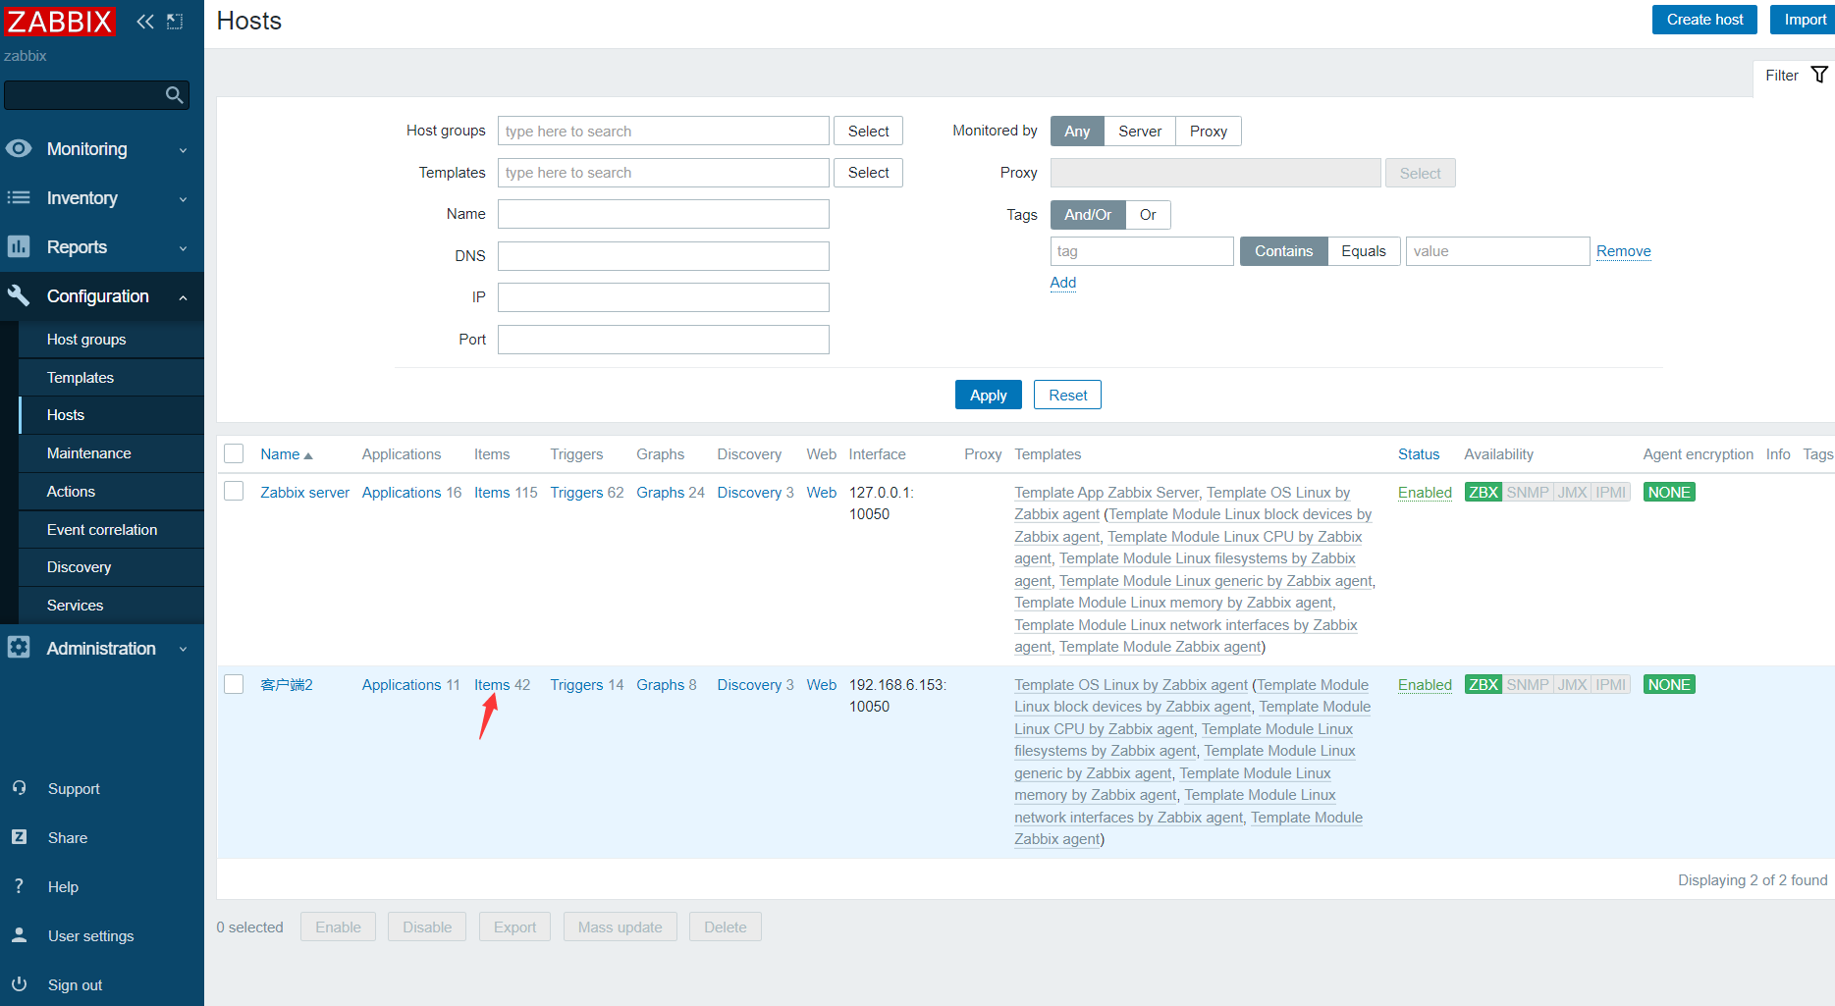Open the Zabbix server host link
This screenshot has height=1006, width=1835.
(304, 492)
